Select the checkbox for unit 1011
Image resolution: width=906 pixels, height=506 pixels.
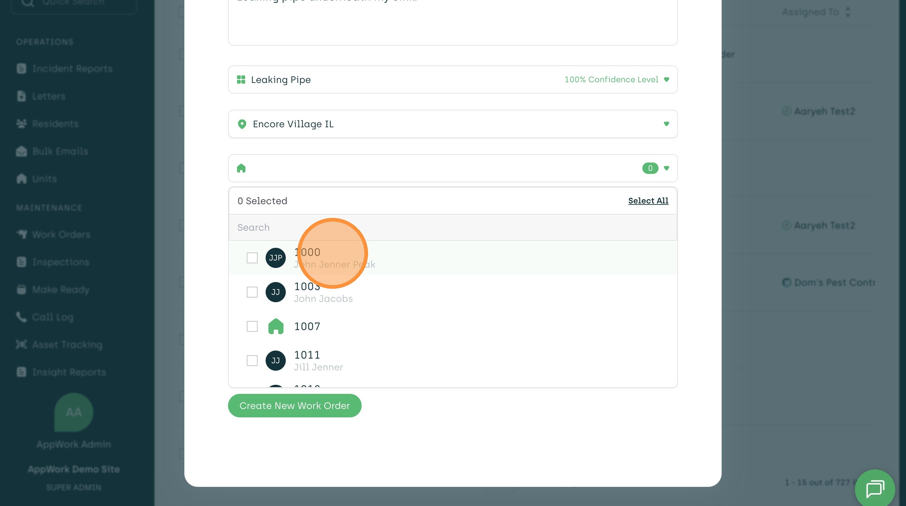pyautogui.click(x=252, y=360)
